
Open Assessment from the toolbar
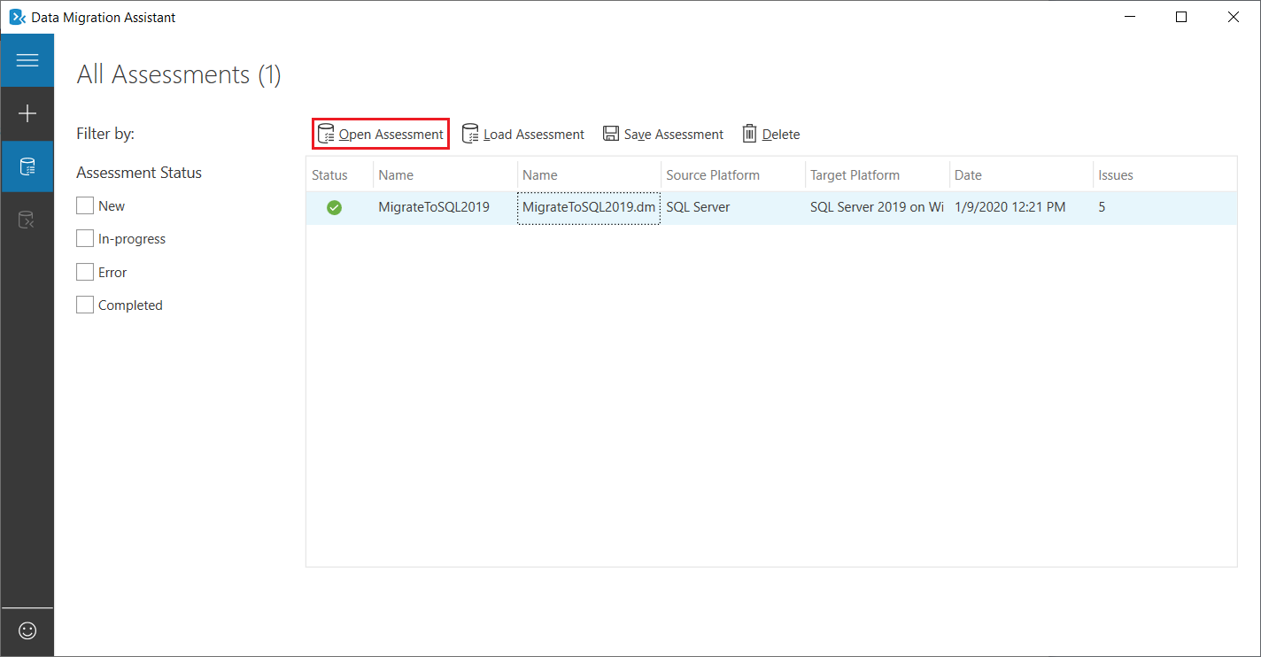click(381, 134)
